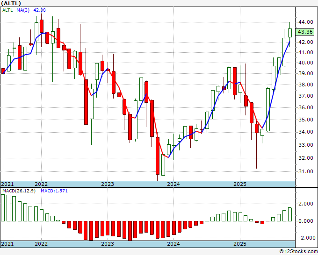Click the (ALTL) chart title
318x255 pixels.
pyautogui.click(x=11, y=3)
